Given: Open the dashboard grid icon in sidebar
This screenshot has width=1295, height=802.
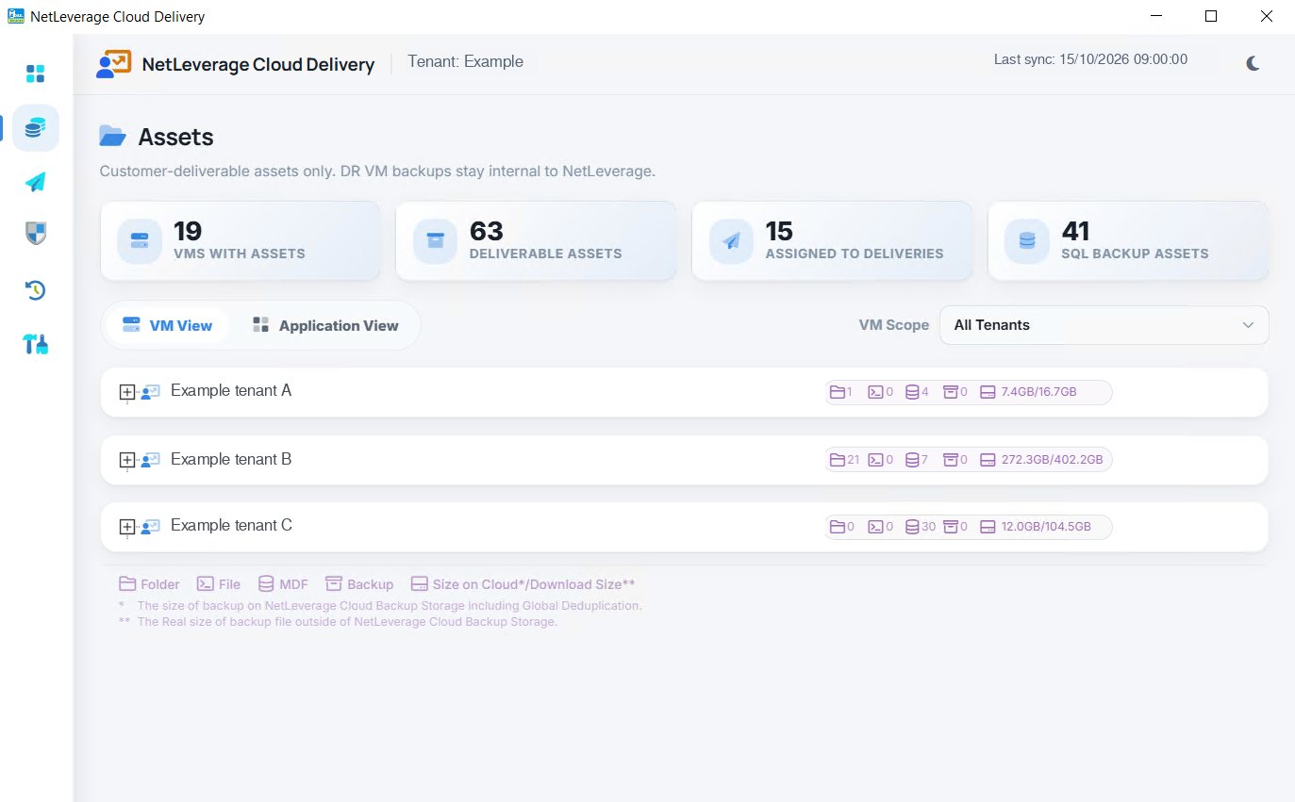Looking at the screenshot, I should pyautogui.click(x=36, y=74).
